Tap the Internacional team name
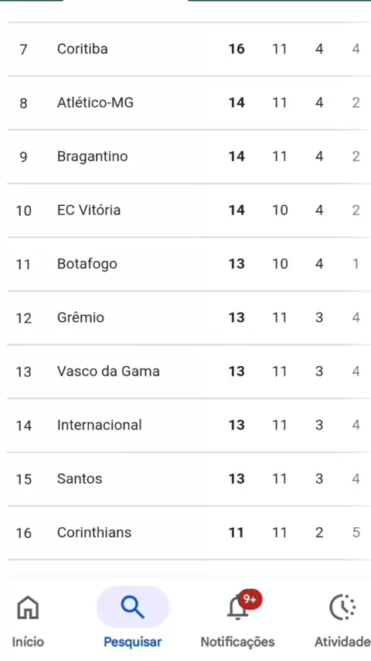This screenshot has width=371, height=661. click(100, 425)
